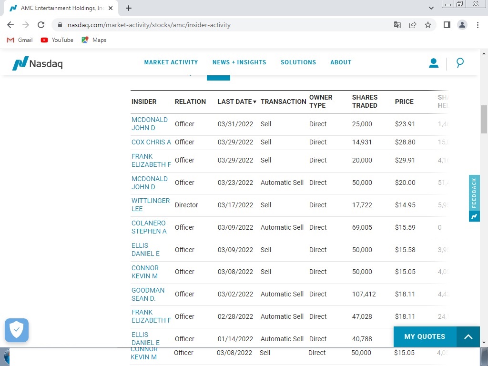Click the padlock site info icon

tap(60, 25)
